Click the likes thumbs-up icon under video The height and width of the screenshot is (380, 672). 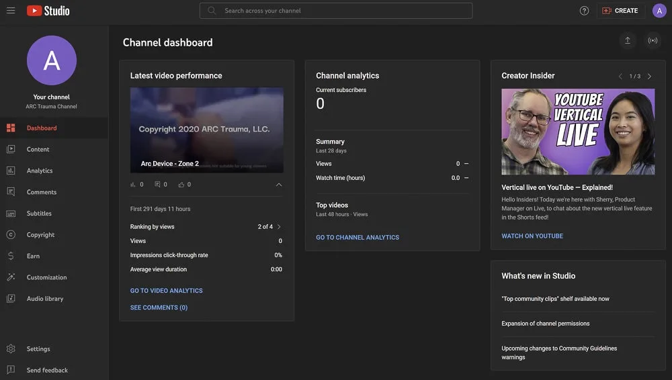(181, 184)
